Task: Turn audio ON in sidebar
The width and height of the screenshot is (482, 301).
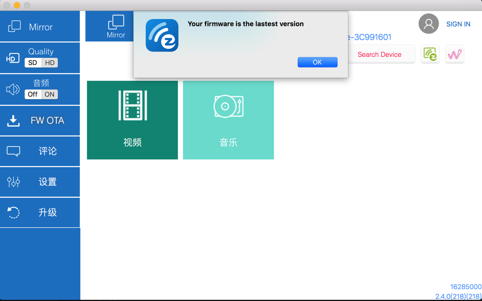Action: click(50, 95)
